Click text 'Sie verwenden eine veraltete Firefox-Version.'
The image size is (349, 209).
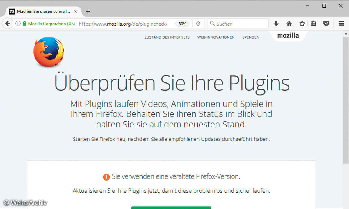coord(176,176)
